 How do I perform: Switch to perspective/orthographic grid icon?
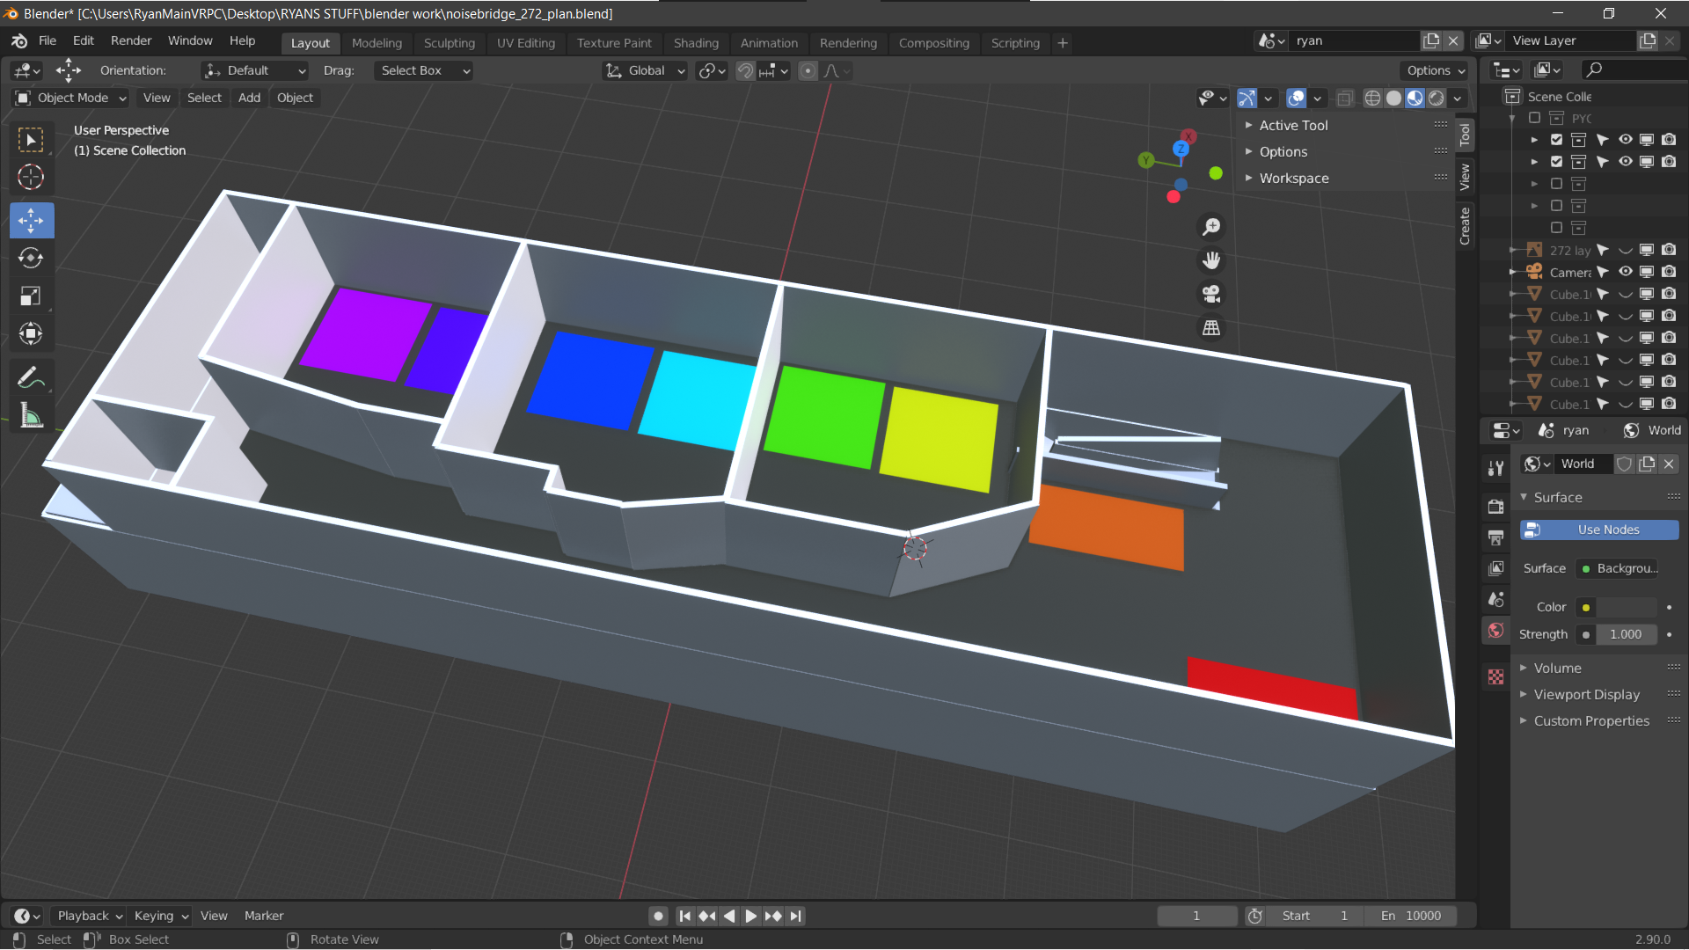(1211, 327)
